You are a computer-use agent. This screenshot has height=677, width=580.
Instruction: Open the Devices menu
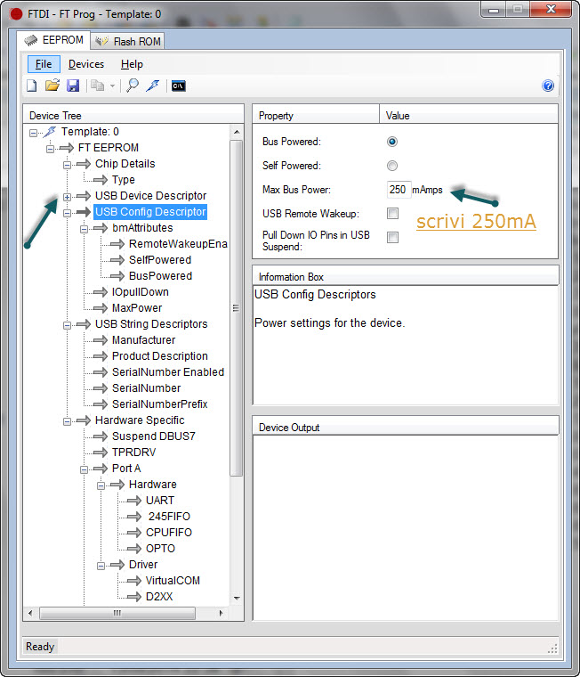pos(86,64)
